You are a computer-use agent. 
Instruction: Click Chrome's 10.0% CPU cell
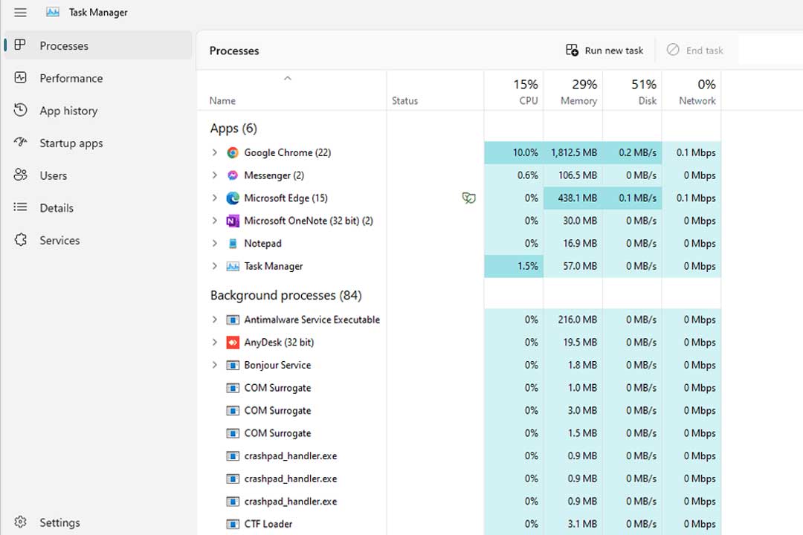coord(514,152)
